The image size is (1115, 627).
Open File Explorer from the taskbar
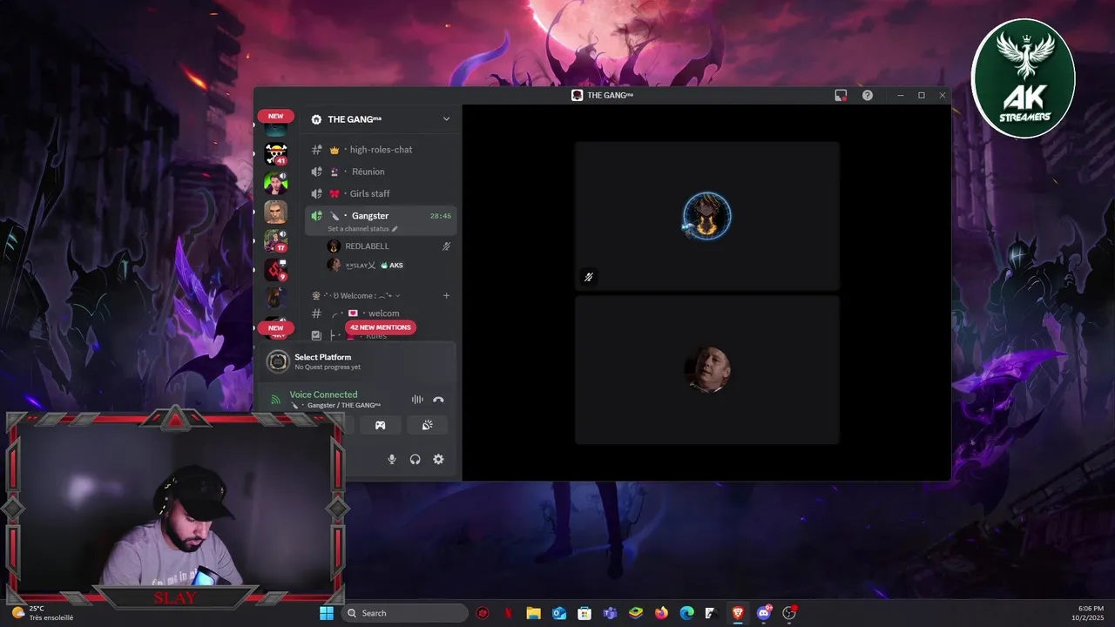[534, 613]
